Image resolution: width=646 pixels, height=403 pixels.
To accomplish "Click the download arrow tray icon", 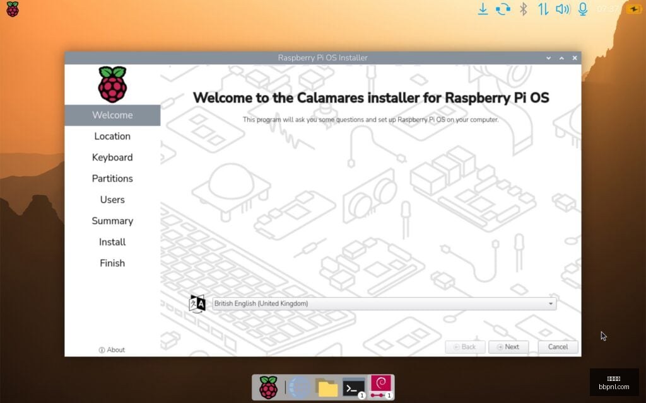I will pyautogui.click(x=483, y=9).
